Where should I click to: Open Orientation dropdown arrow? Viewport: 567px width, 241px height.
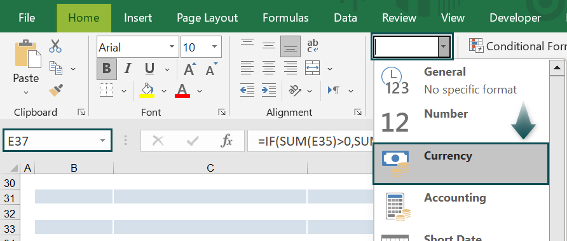click(x=310, y=91)
